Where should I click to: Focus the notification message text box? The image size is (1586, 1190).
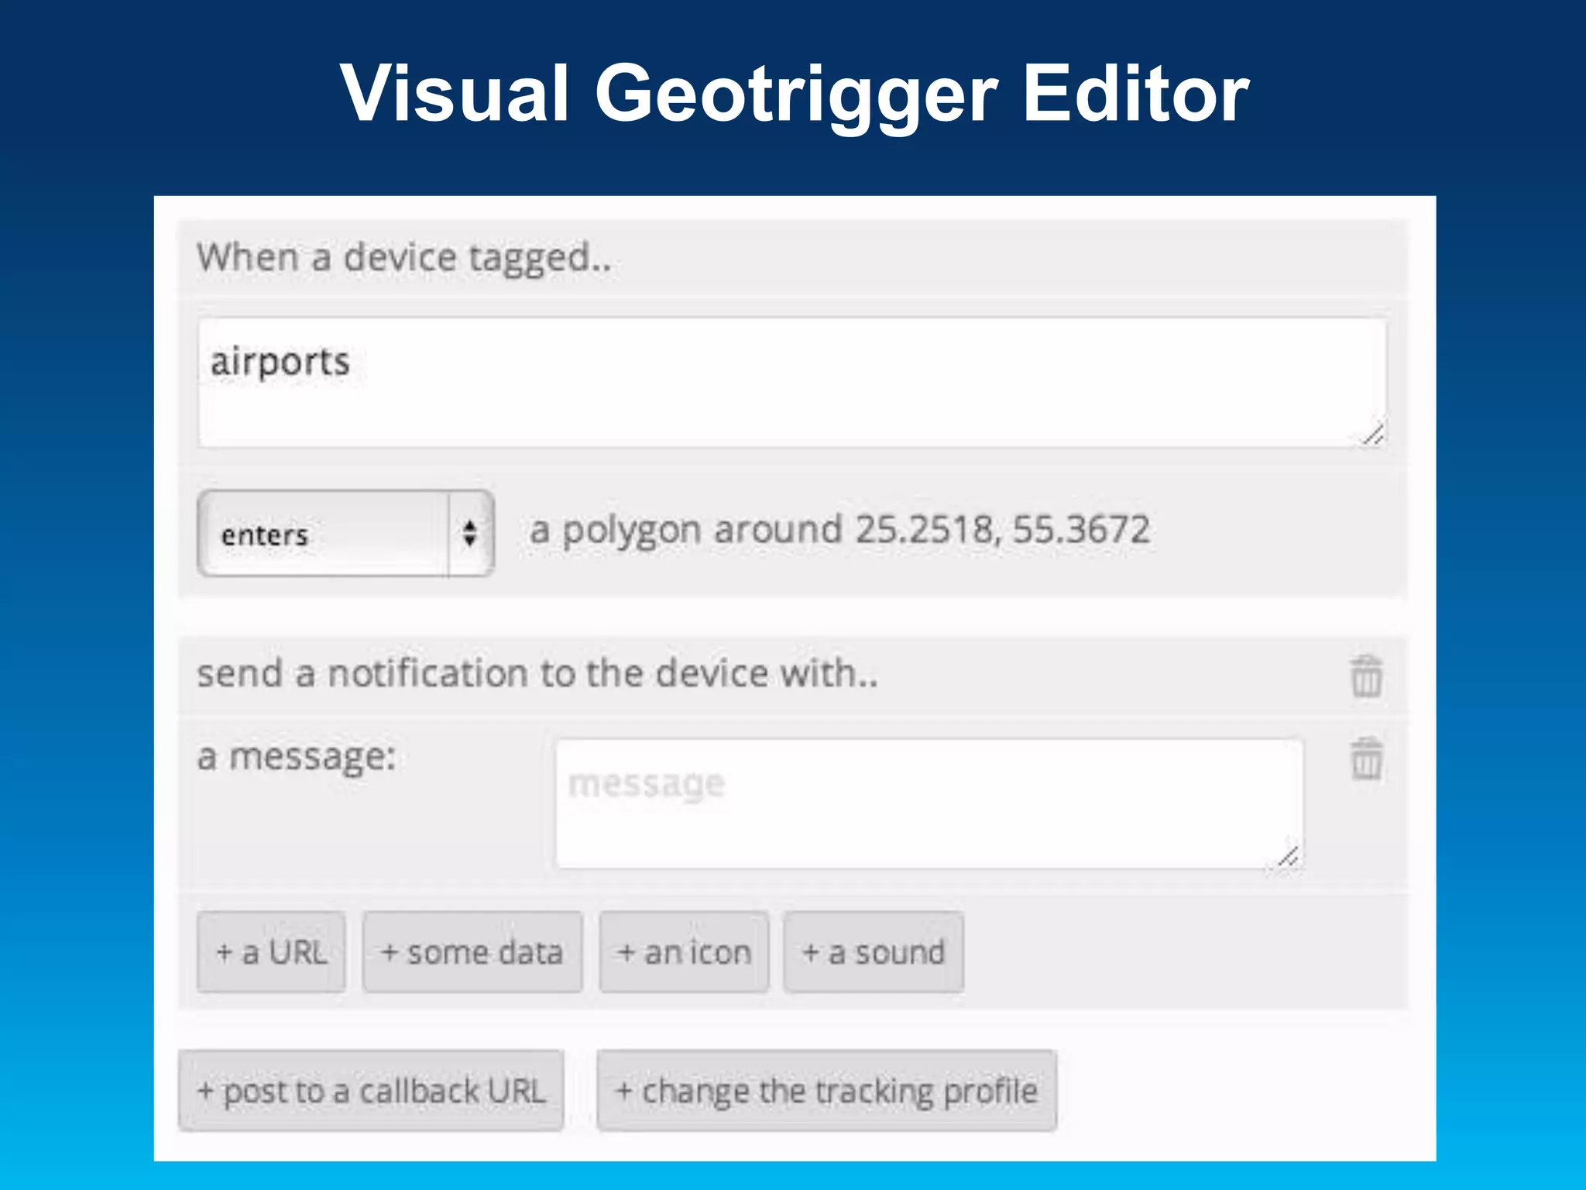(929, 803)
